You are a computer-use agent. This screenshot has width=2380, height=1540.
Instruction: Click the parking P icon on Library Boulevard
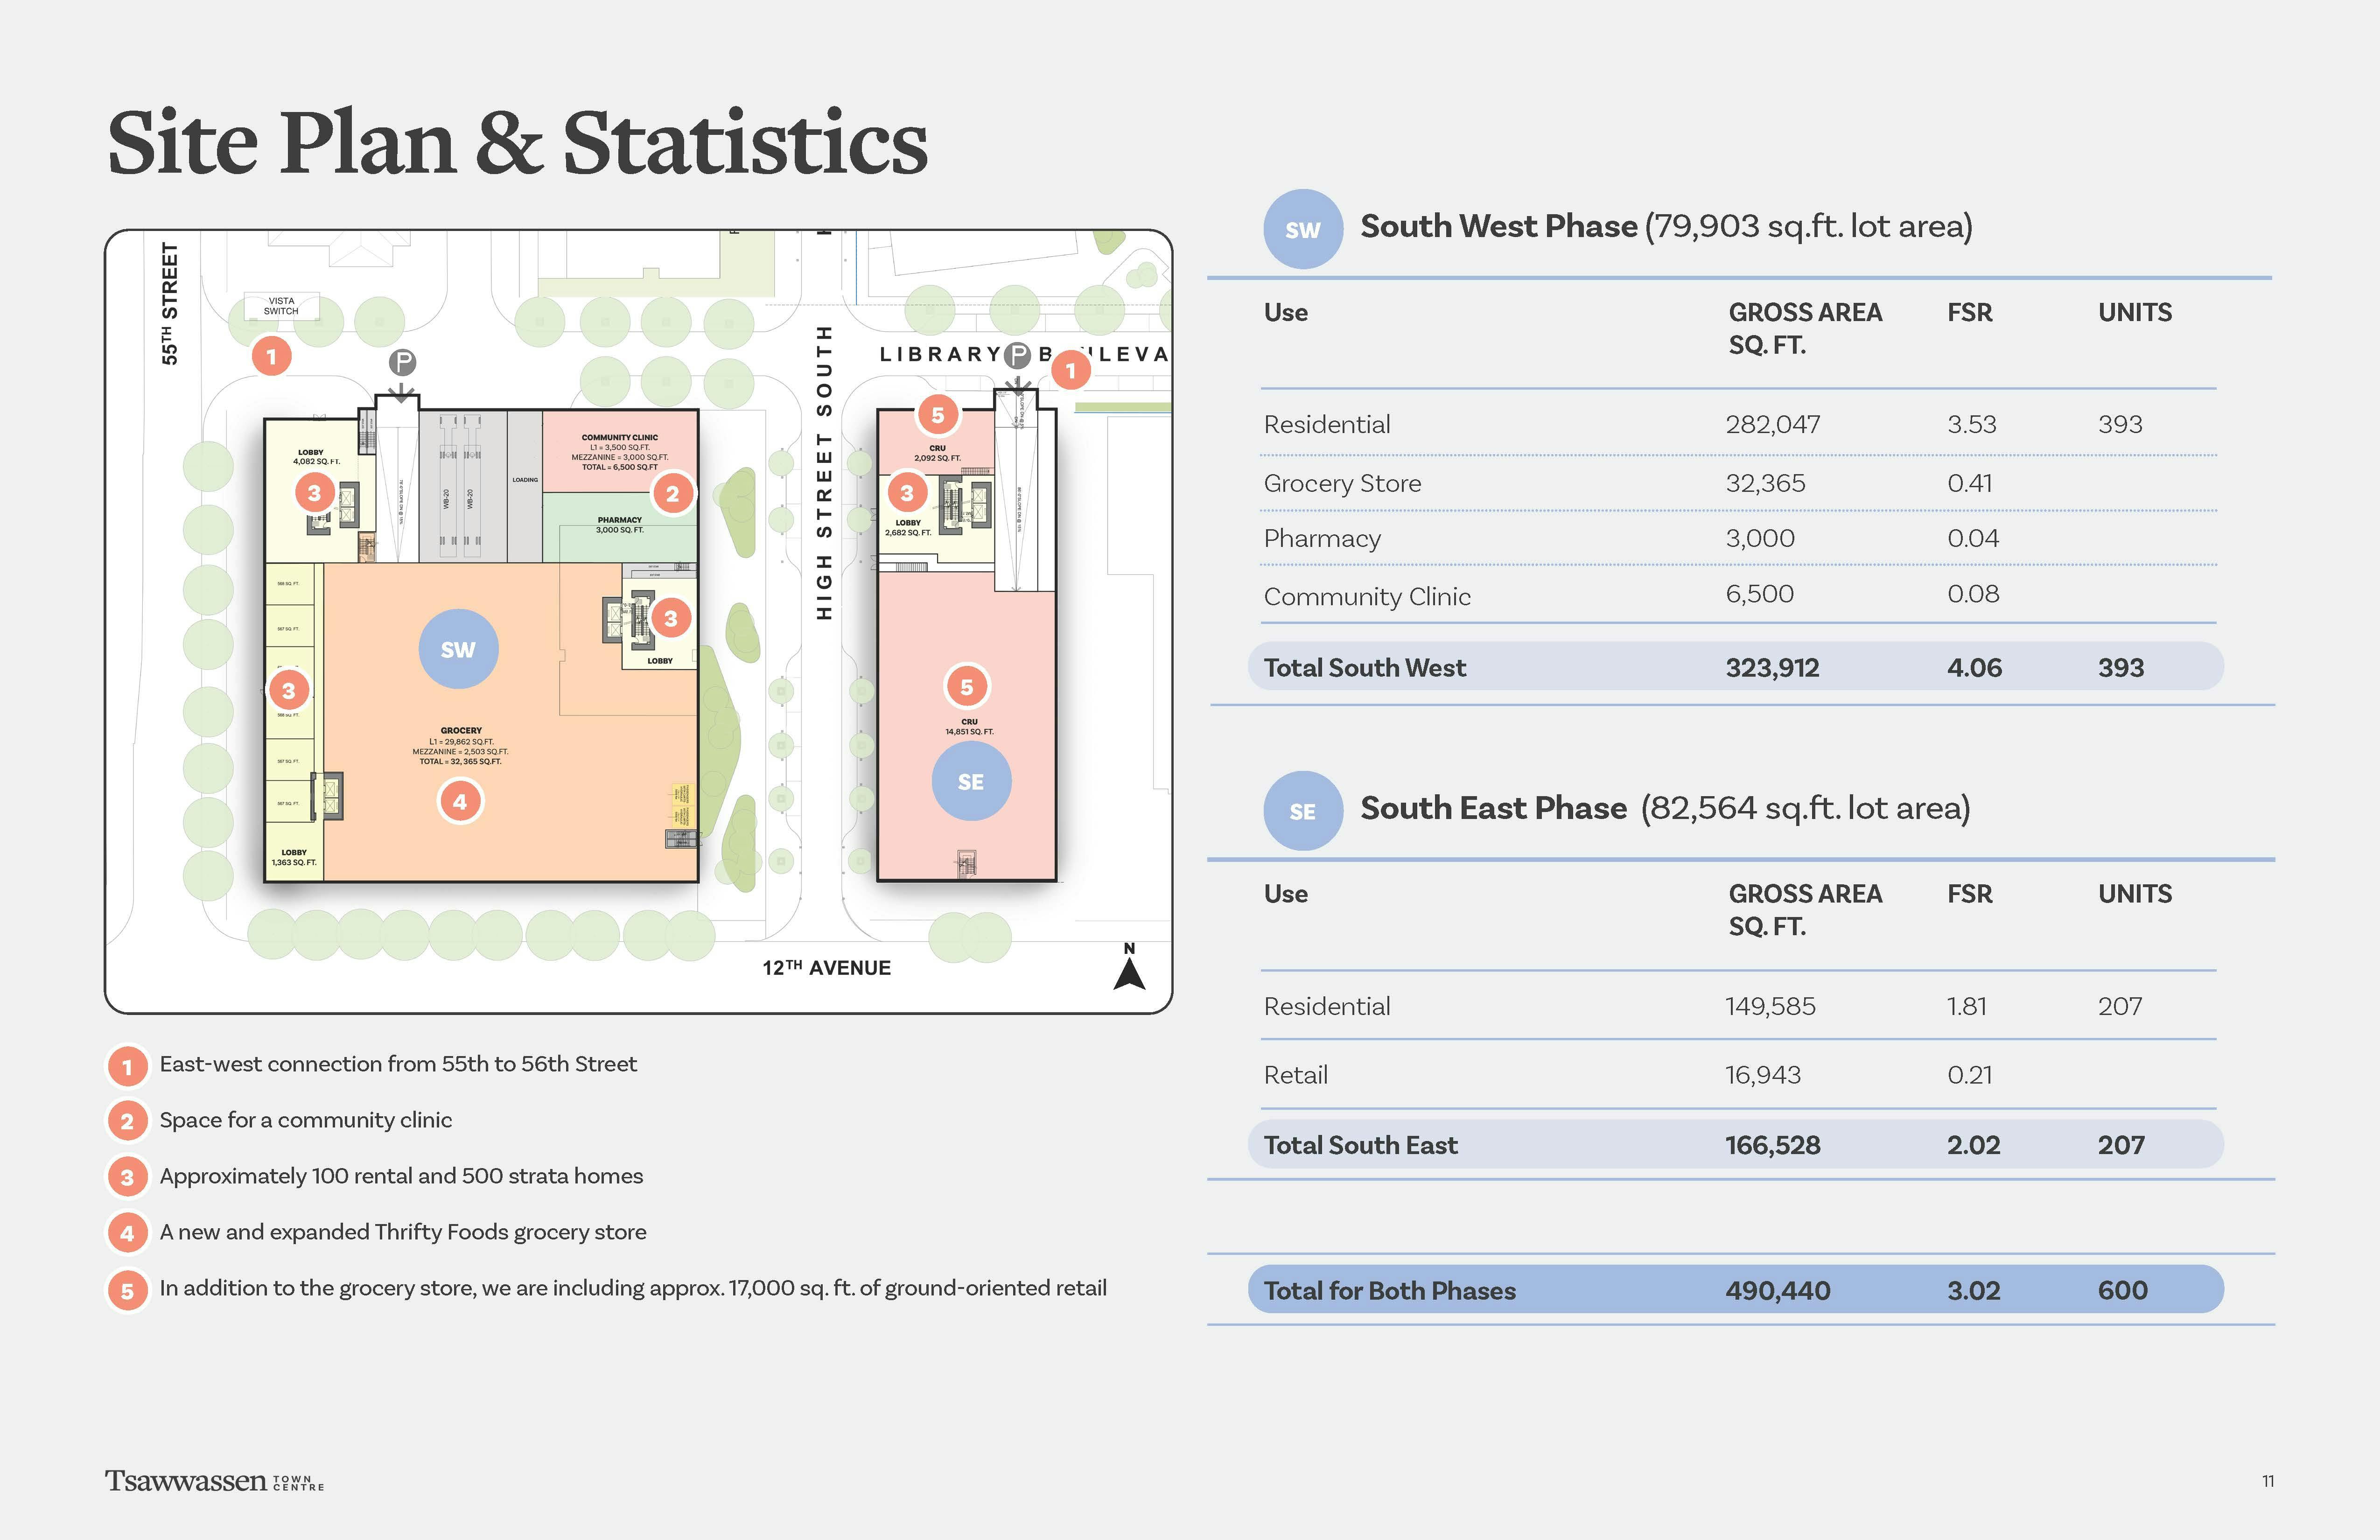tap(1017, 355)
